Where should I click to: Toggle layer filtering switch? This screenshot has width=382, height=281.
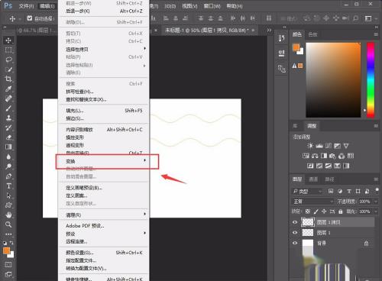pyautogui.click(x=377, y=190)
